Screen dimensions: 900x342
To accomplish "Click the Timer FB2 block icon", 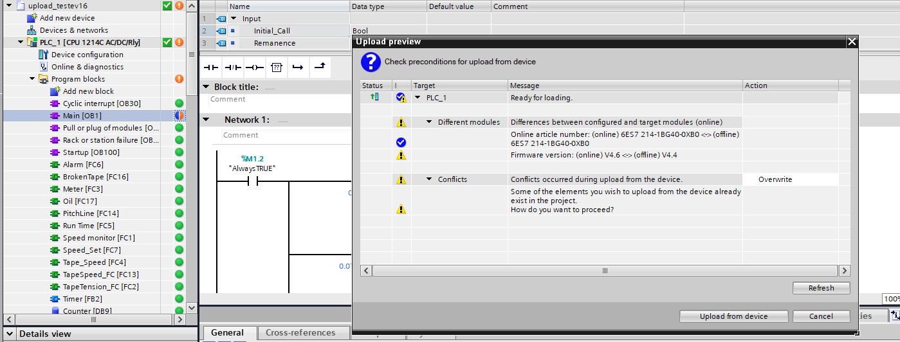I will click(55, 299).
